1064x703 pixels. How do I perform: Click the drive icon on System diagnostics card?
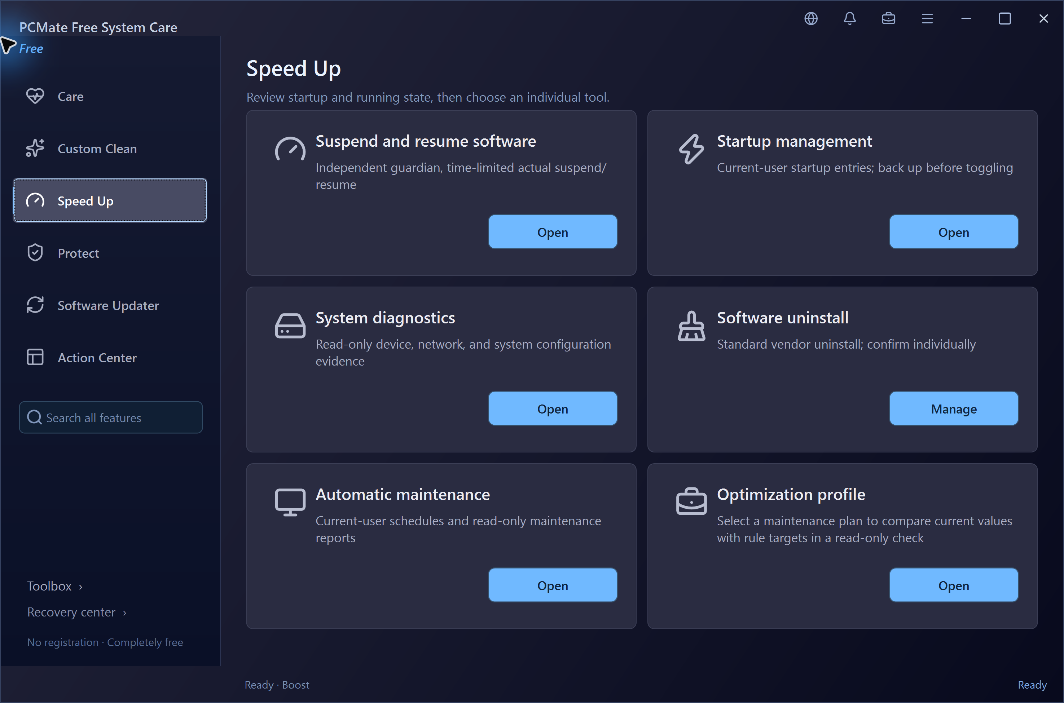290,326
